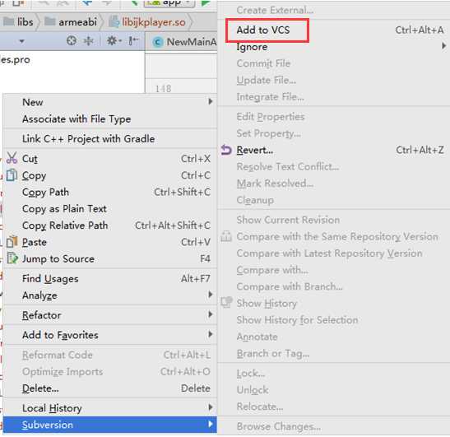
Task: Choose Cut from context menu
Action: click(110, 159)
